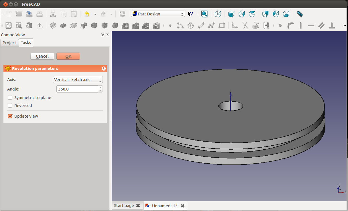Click the What's This help cursor icon

coord(190,14)
